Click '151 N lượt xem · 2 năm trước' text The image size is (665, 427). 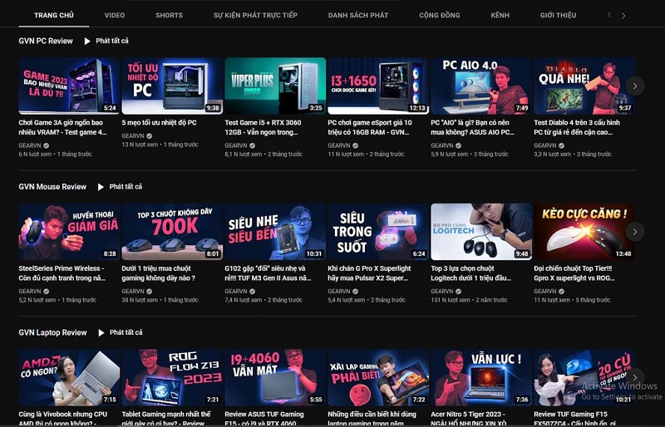[x=469, y=300]
